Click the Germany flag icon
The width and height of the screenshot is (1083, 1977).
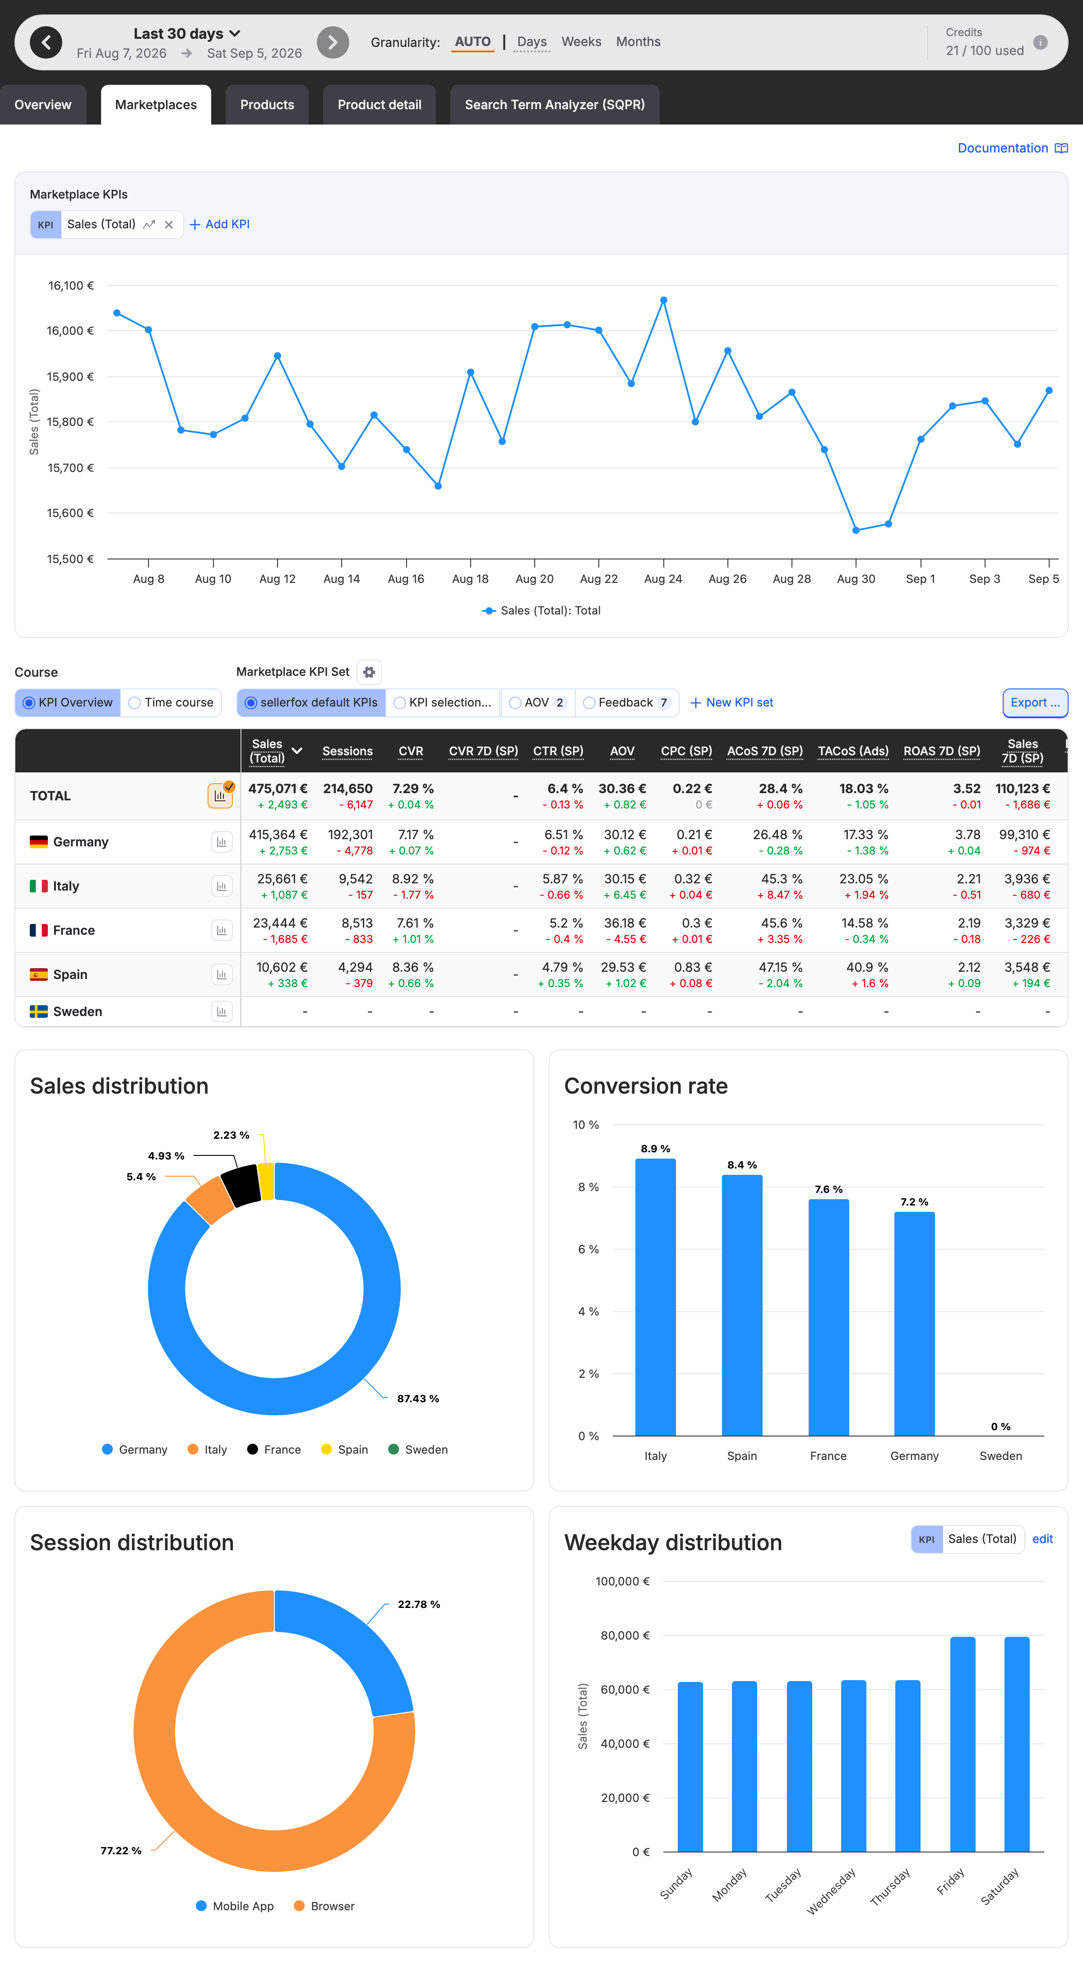click(x=38, y=842)
